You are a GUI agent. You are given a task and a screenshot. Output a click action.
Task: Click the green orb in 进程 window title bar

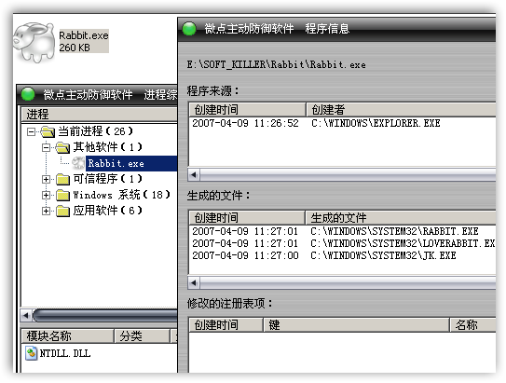coord(28,94)
